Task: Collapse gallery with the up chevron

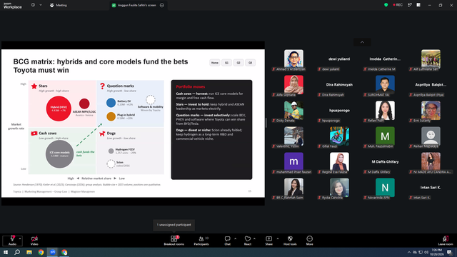Action: pyautogui.click(x=362, y=42)
